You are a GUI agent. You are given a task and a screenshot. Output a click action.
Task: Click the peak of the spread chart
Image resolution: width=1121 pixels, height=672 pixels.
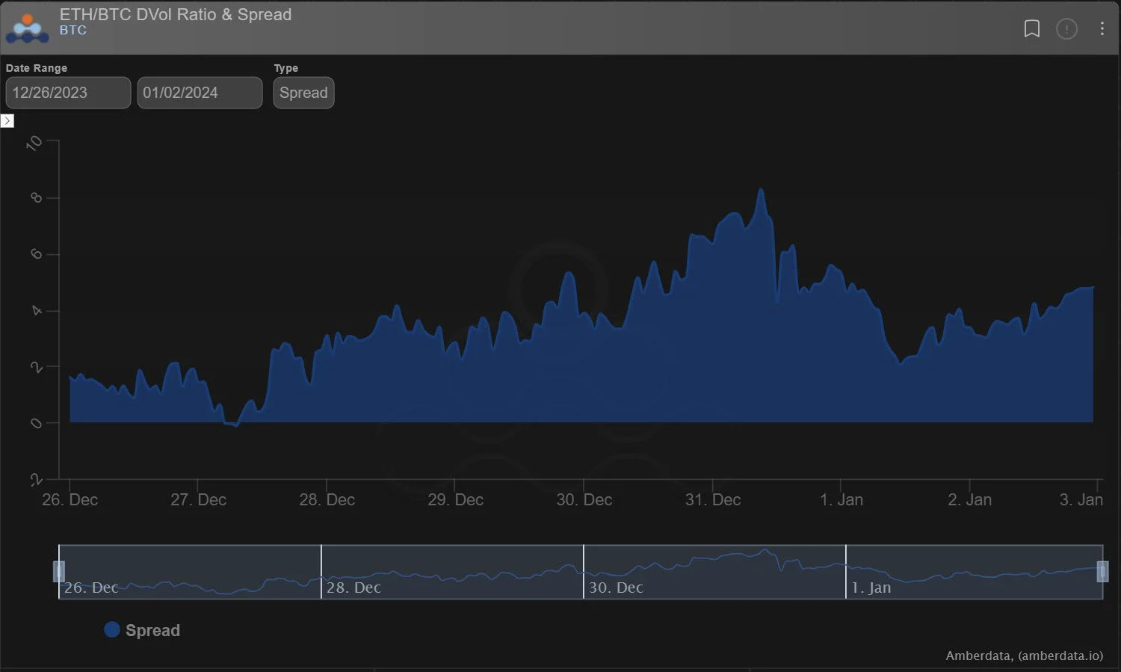(761, 190)
